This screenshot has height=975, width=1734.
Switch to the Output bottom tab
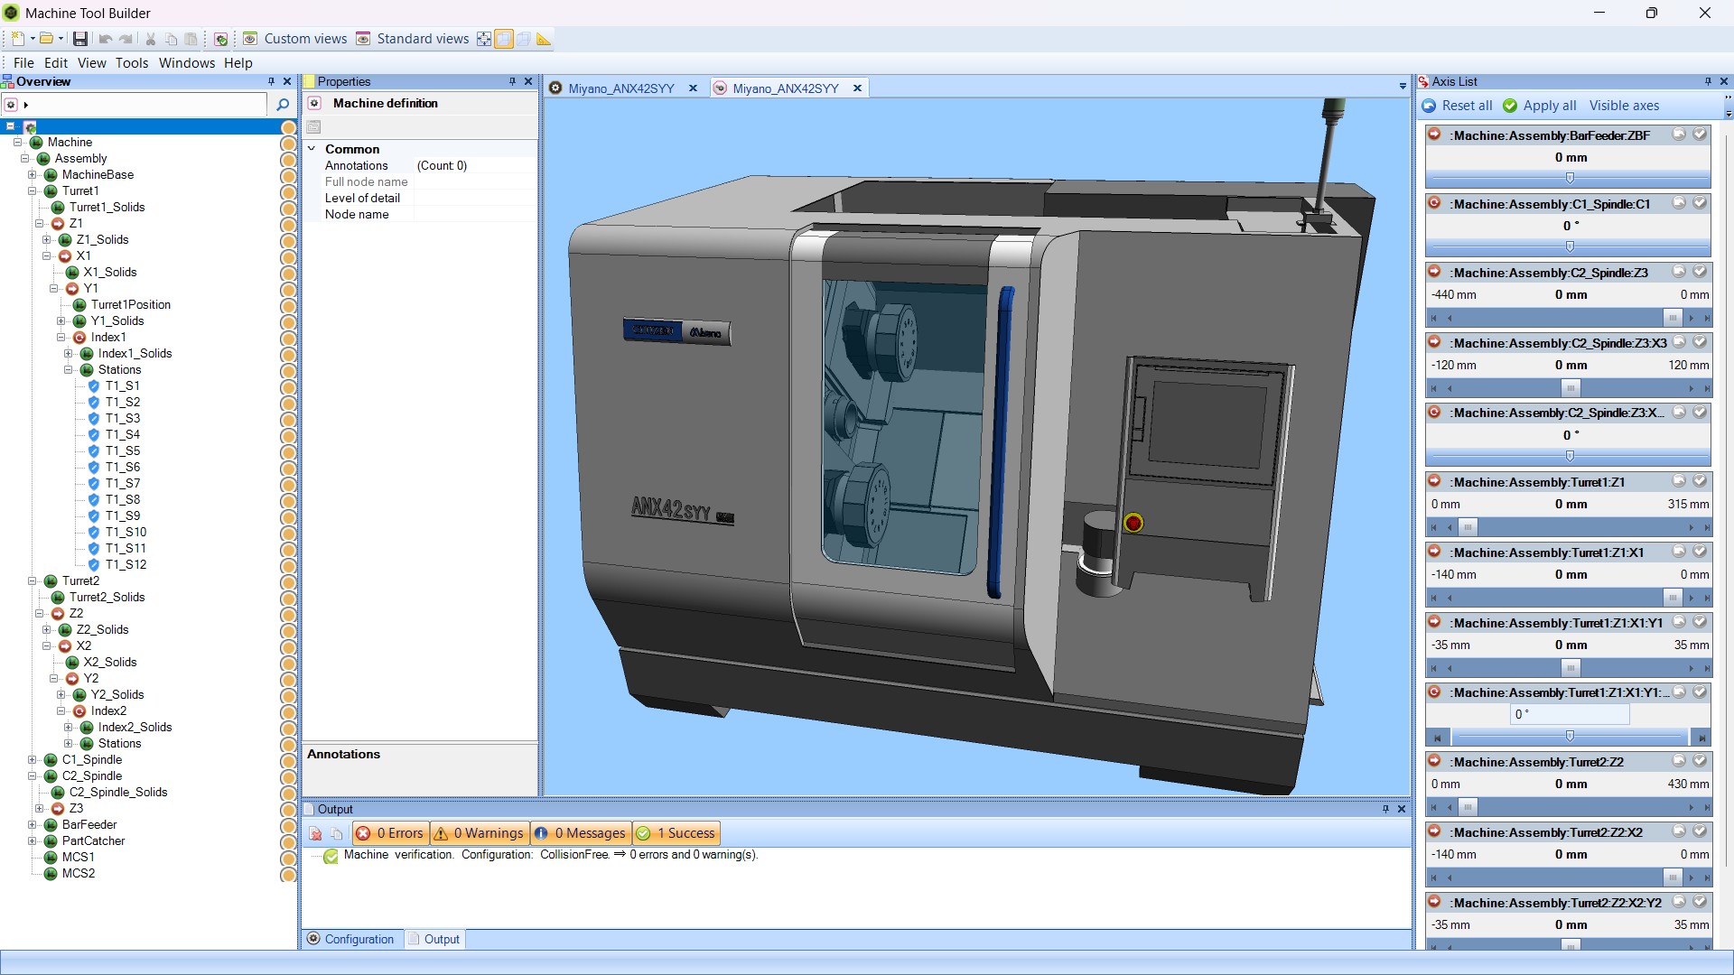[x=434, y=939]
